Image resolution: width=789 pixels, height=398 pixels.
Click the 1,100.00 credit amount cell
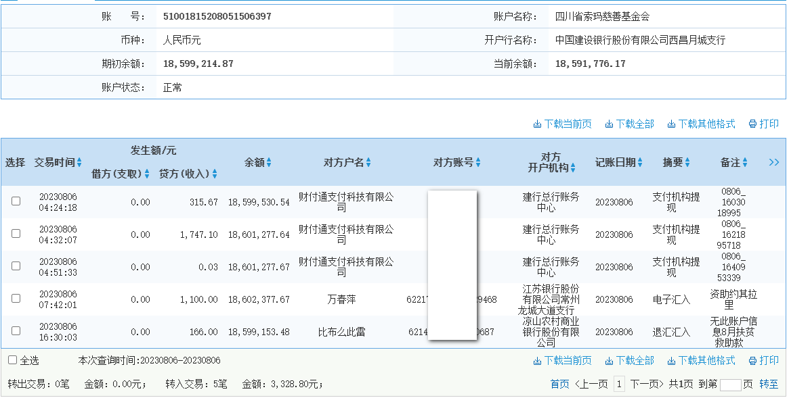click(x=199, y=299)
